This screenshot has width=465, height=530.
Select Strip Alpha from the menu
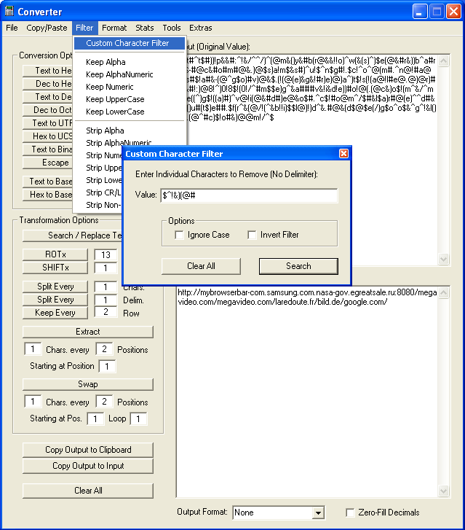point(105,130)
